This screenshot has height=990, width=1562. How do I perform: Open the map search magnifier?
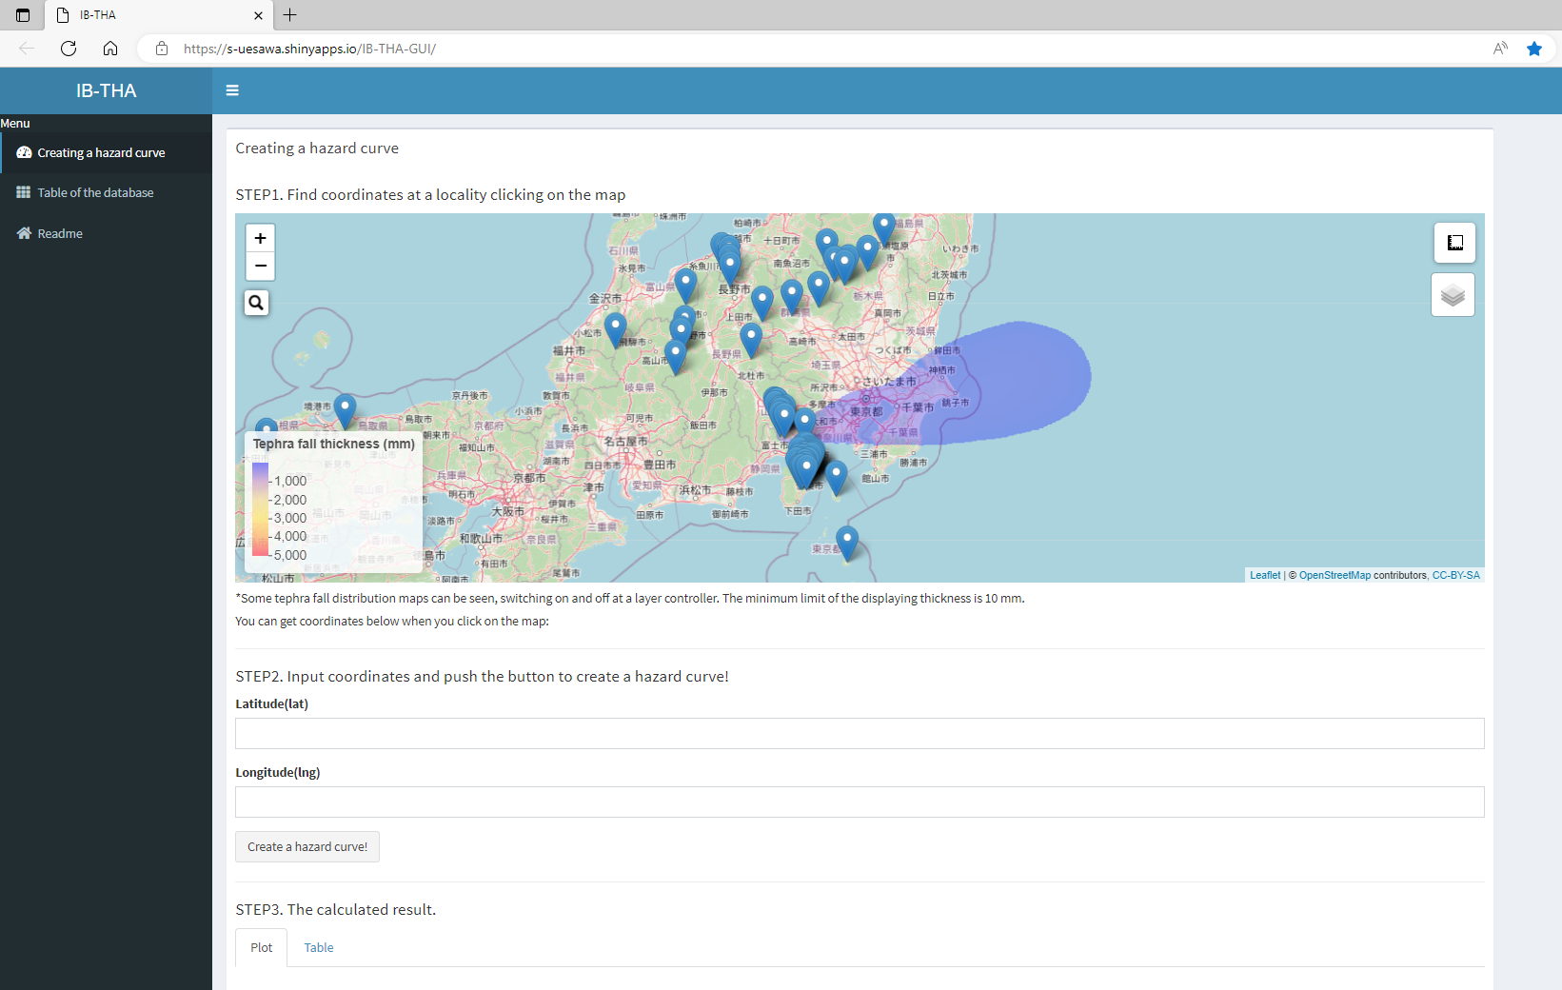tap(256, 303)
